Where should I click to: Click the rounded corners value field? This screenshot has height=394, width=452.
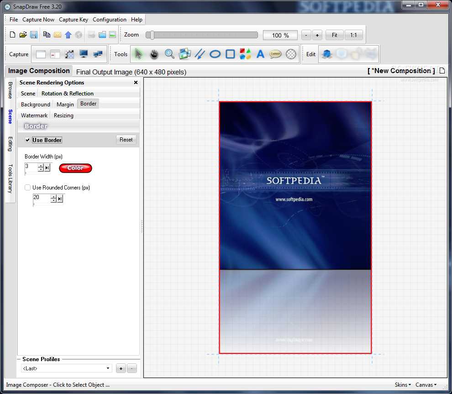pos(42,198)
